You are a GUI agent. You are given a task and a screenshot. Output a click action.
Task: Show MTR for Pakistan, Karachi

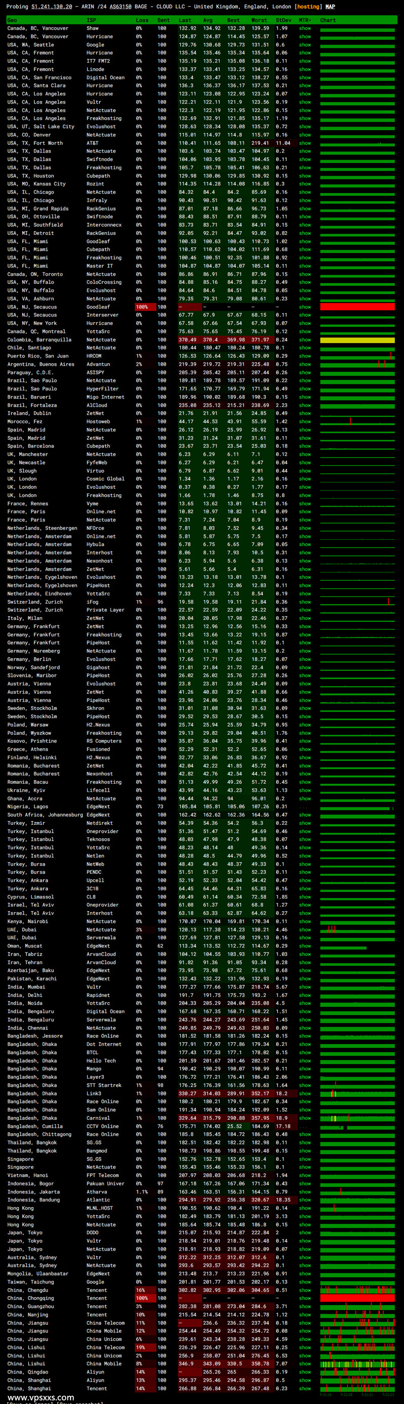[305, 979]
